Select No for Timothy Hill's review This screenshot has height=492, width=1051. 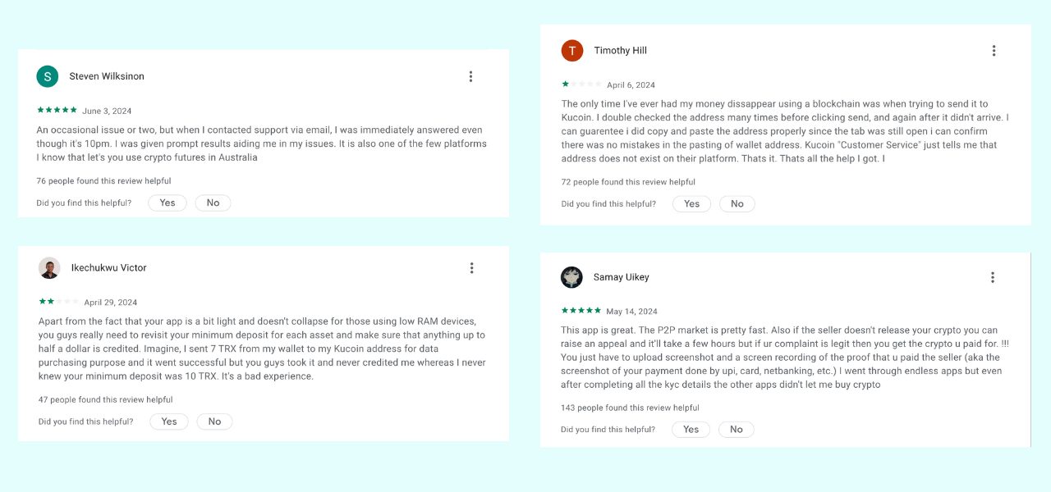pyautogui.click(x=737, y=203)
